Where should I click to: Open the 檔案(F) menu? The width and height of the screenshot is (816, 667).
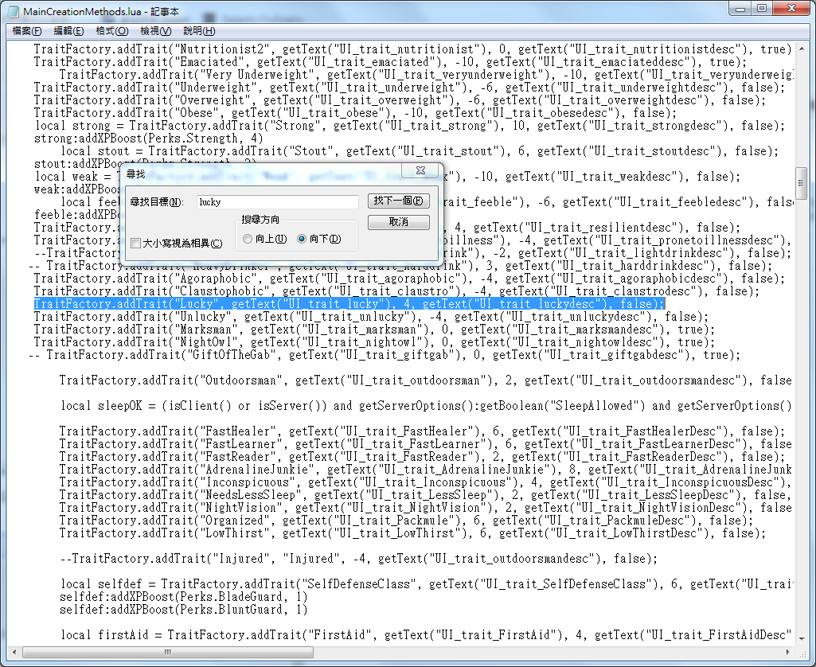pyautogui.click(x=26, y=31)
